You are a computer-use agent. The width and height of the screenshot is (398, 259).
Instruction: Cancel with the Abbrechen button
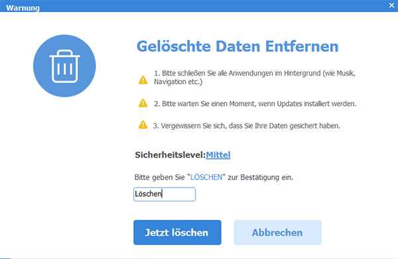coord(277,233)
